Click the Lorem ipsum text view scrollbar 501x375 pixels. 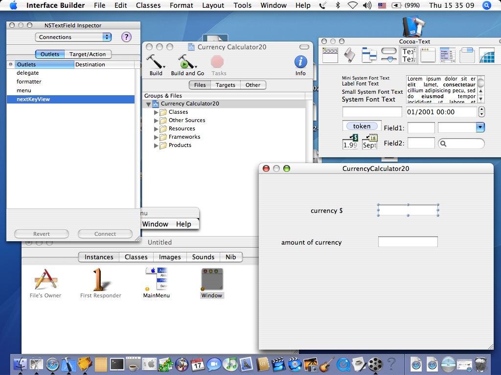point(480,89)
